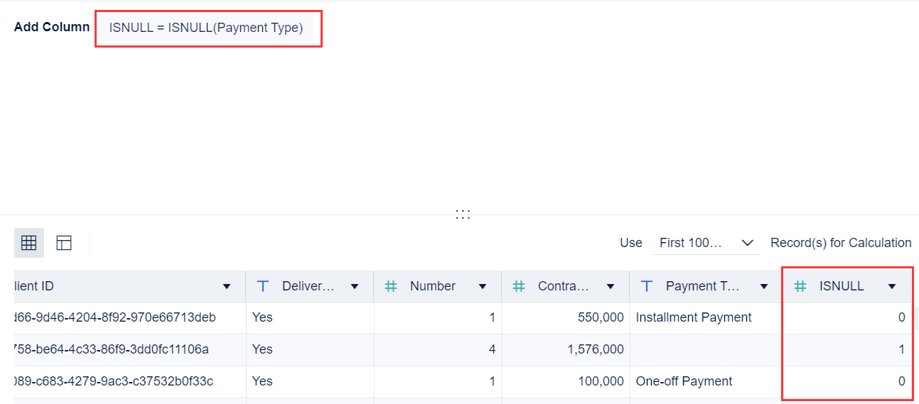Open the Deliver column filter arrow

tap(355, 287)
